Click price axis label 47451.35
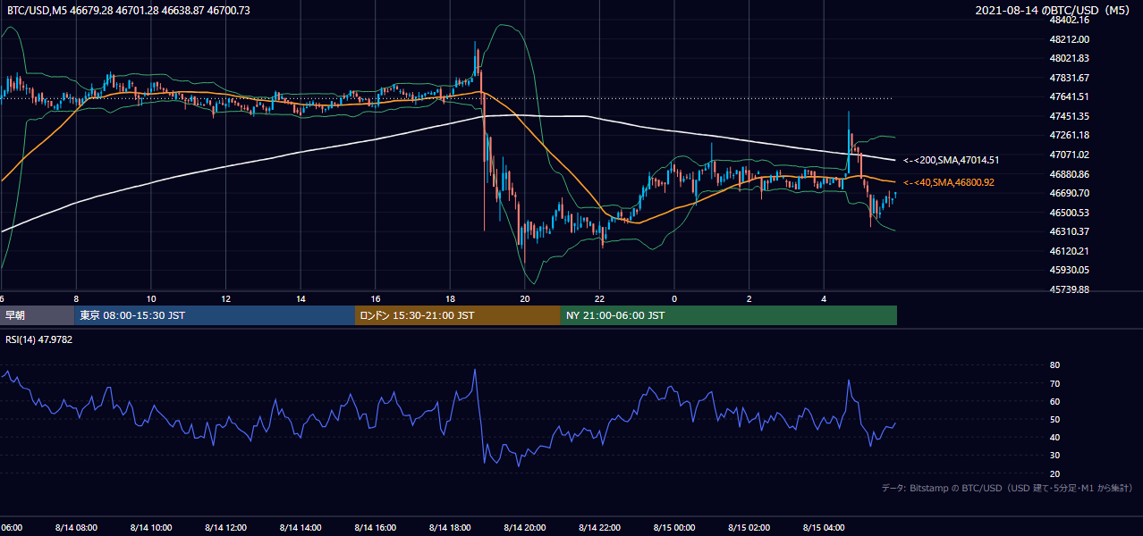This screenshot has width=1143, height=536. tap(1070, 116)
